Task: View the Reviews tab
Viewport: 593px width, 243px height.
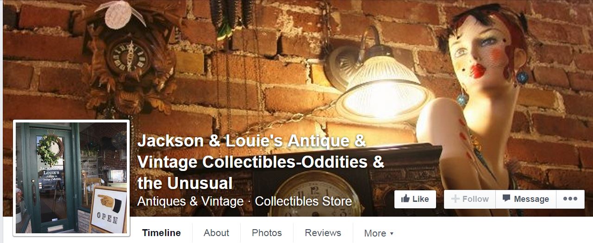Action: pyautogui.click(x=323, y=233)
